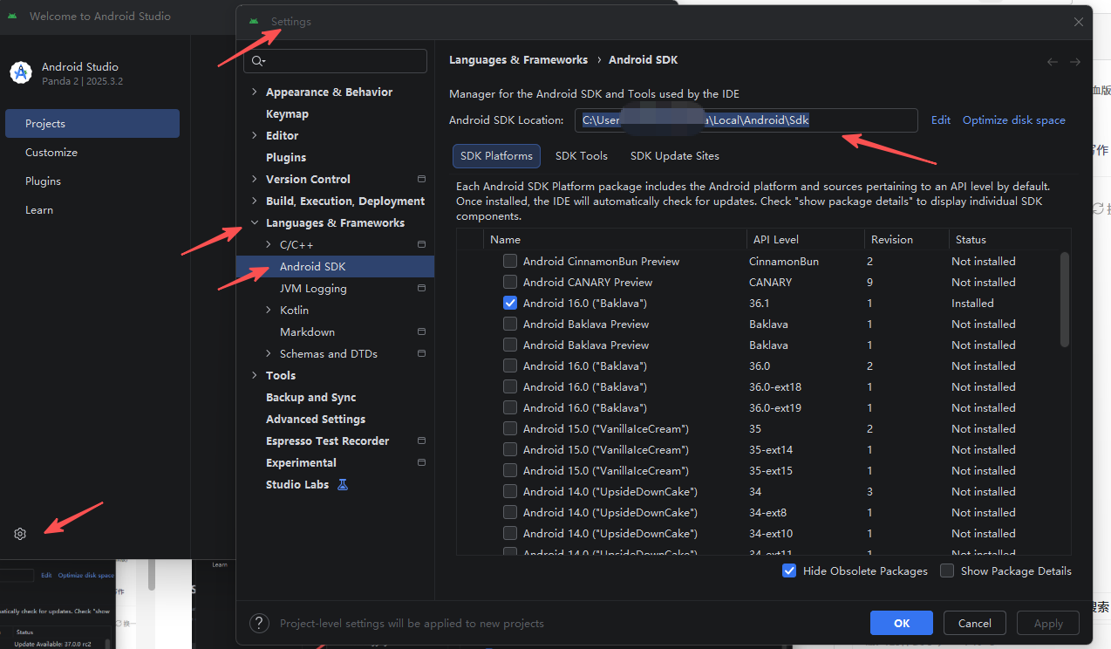This screenshot has width=1111, height=649.
Task: Expand the Tools settings group
Action: coord(255,375)
